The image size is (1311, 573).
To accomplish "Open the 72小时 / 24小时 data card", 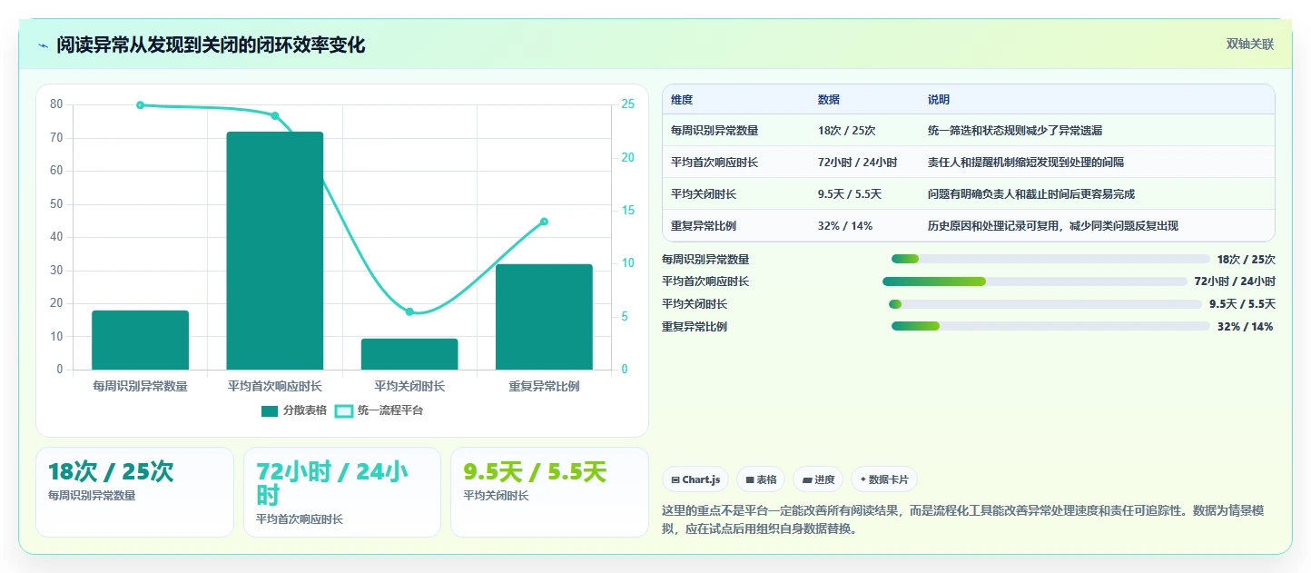I will coord(342,491).
